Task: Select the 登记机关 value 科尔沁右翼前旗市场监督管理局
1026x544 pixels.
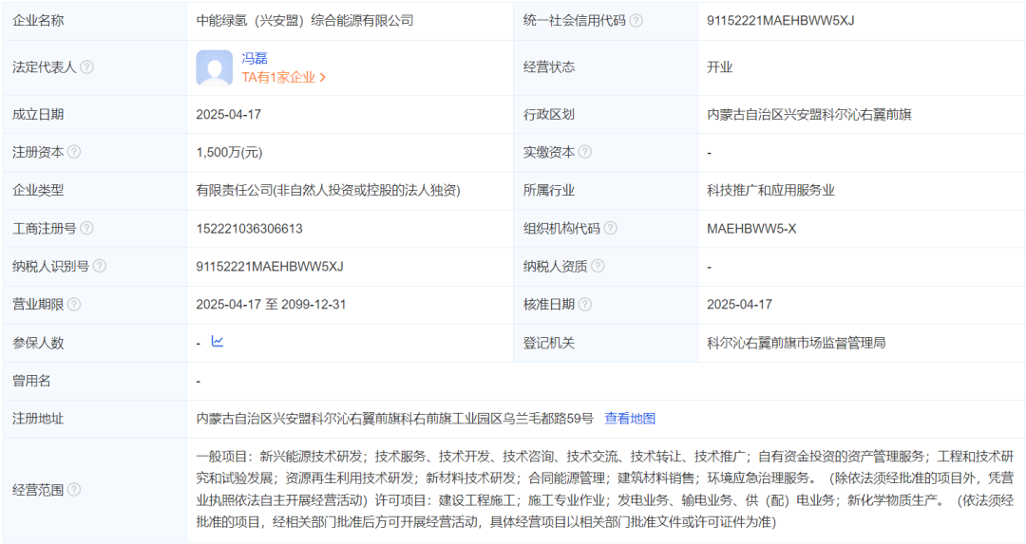Action: [796, 343]
